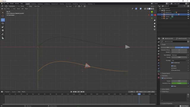Set curve shape to 3D
190x107 pixels.
click(182, 48)
